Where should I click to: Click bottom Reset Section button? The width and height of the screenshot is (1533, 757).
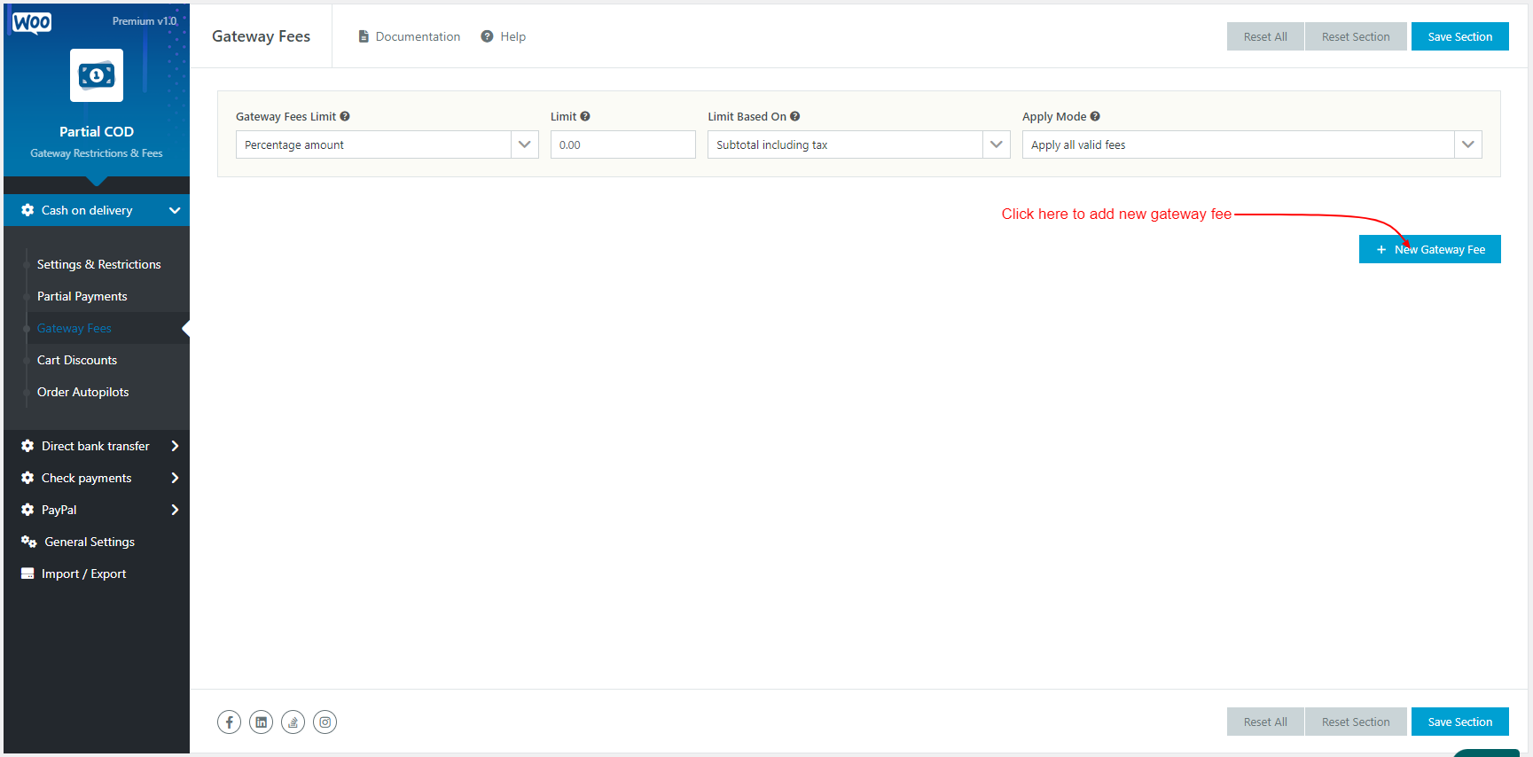pos(1356,722)
